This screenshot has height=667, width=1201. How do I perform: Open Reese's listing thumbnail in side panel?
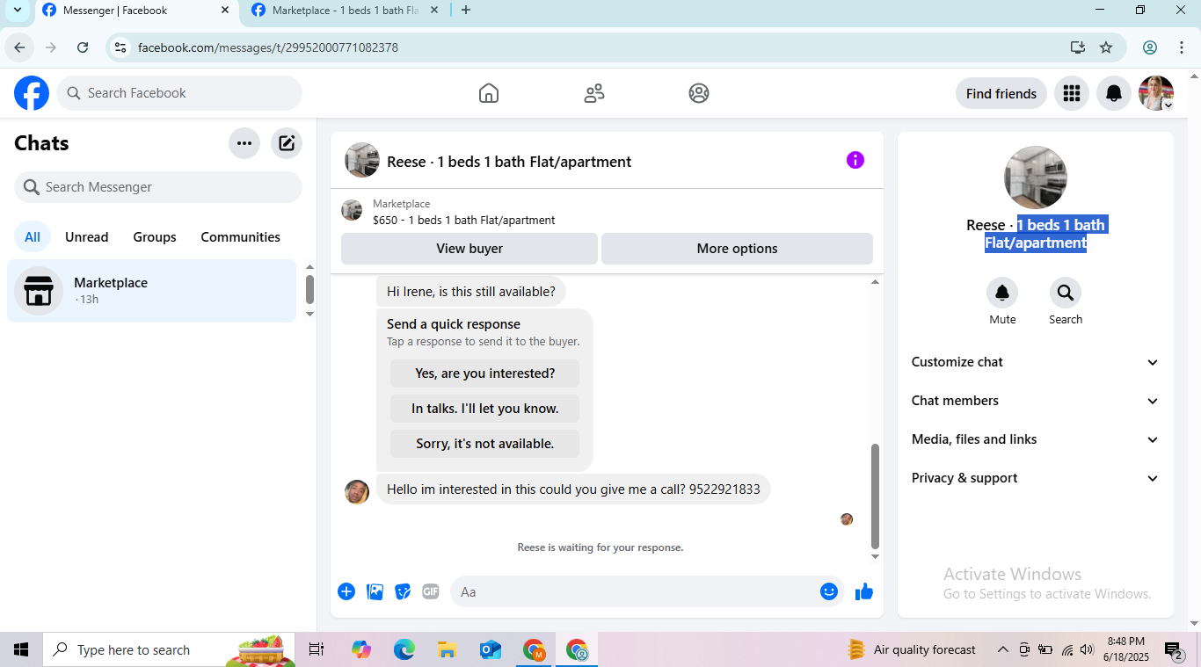point(1036,178)
